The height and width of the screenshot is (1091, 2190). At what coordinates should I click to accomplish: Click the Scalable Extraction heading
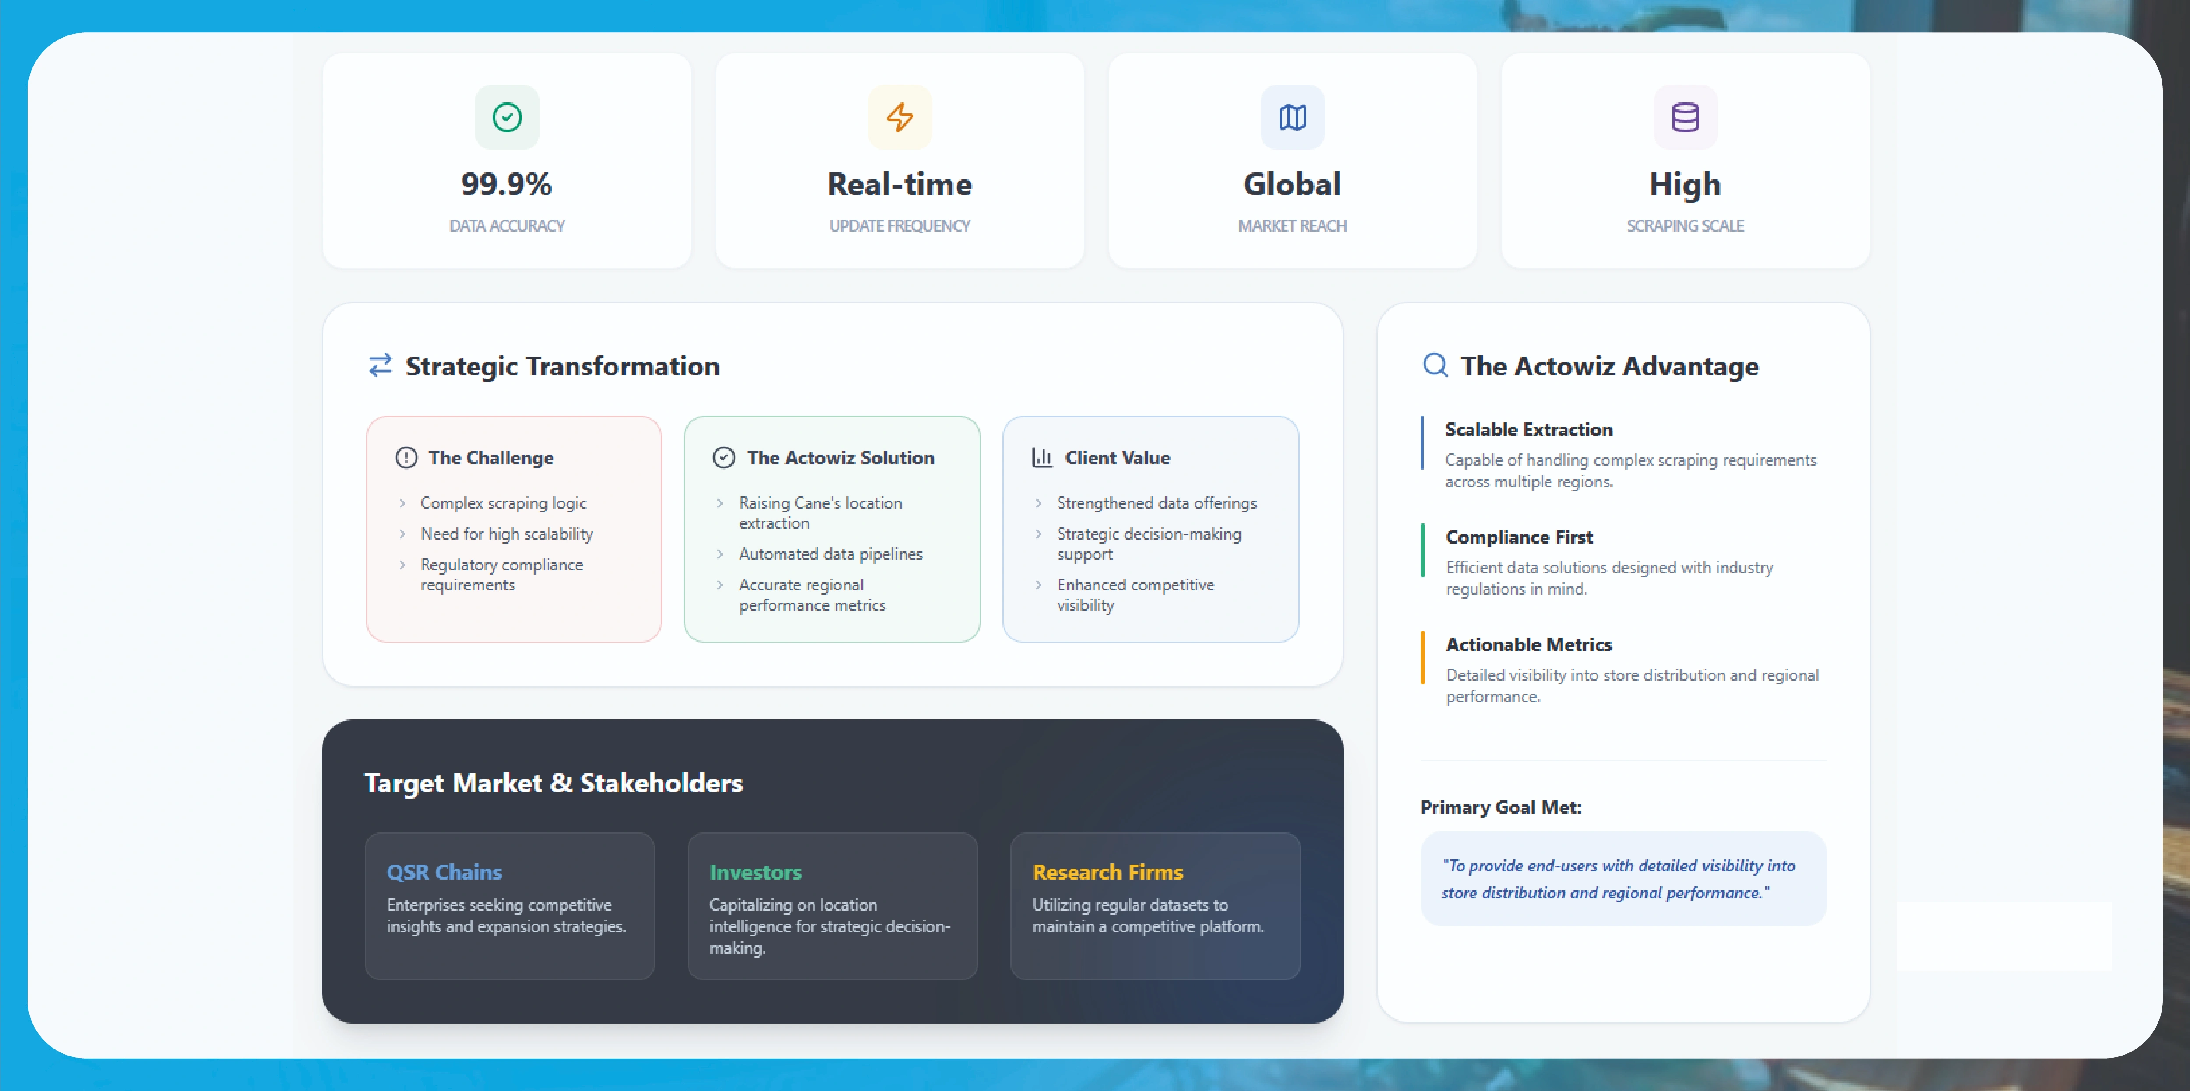[x=1529, y=430]
